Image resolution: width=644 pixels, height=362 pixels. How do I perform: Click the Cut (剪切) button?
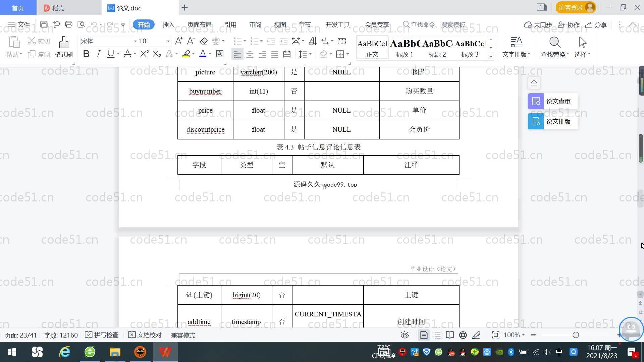(x=39, y=41)
